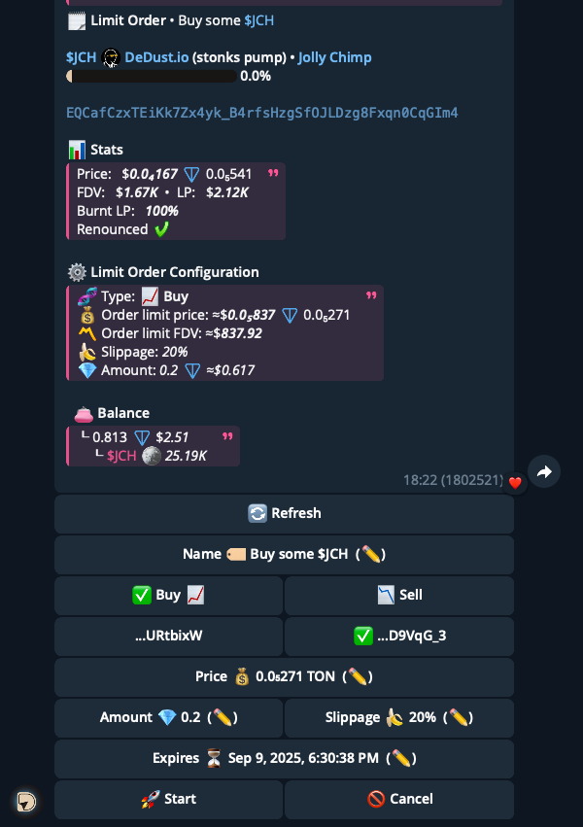This screenshot has height=827, width=583.
Task: Click the sticker icon at the bottom left corner
Action: (26, 802)
